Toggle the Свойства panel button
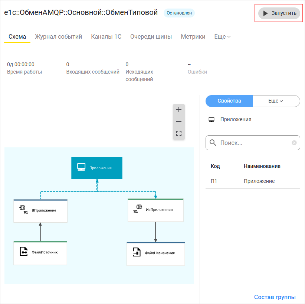Screen dimensions: 305x304 pos(229,101)
